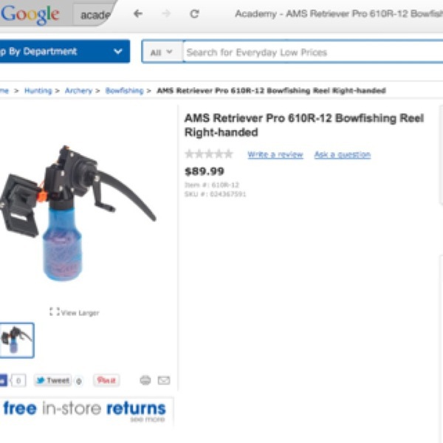Click the browser back arrow
The width and height of the screenshot is (443, 443).
click(138, 13)
